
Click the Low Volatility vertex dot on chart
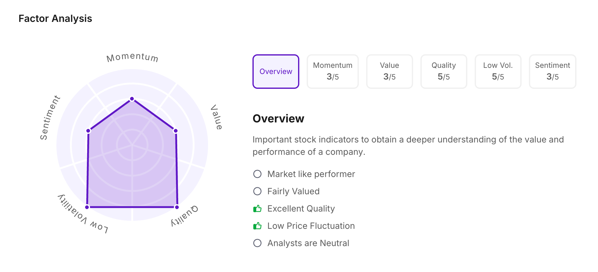[x=87, y=207]
